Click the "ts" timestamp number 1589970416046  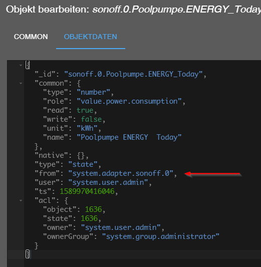(87, 191)
